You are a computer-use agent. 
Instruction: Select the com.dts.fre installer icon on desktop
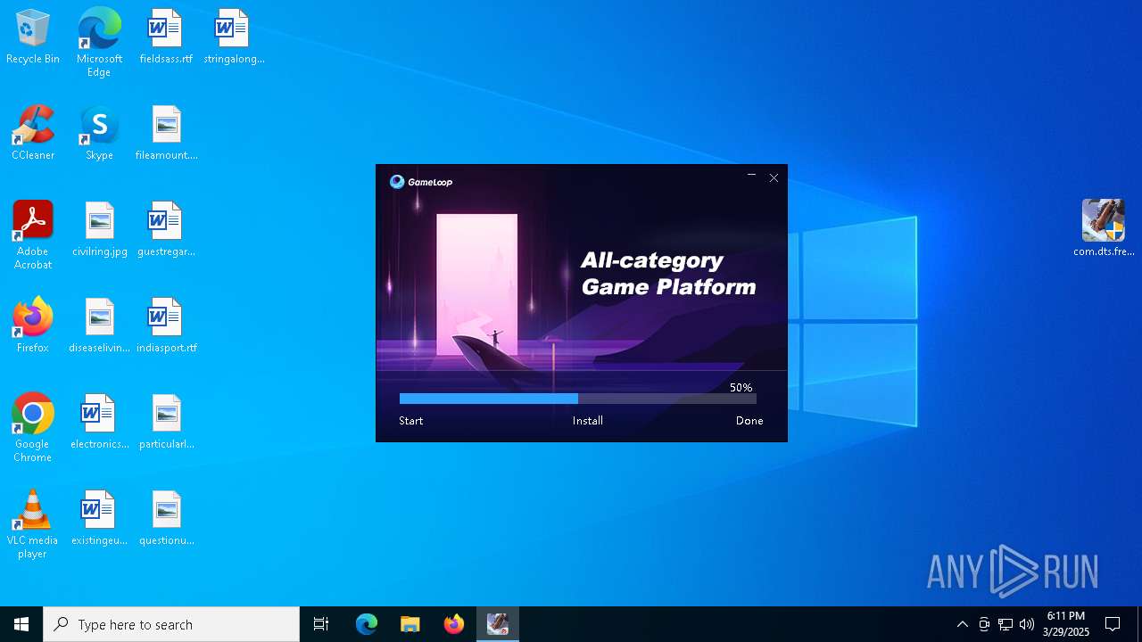click(1104, 228)
